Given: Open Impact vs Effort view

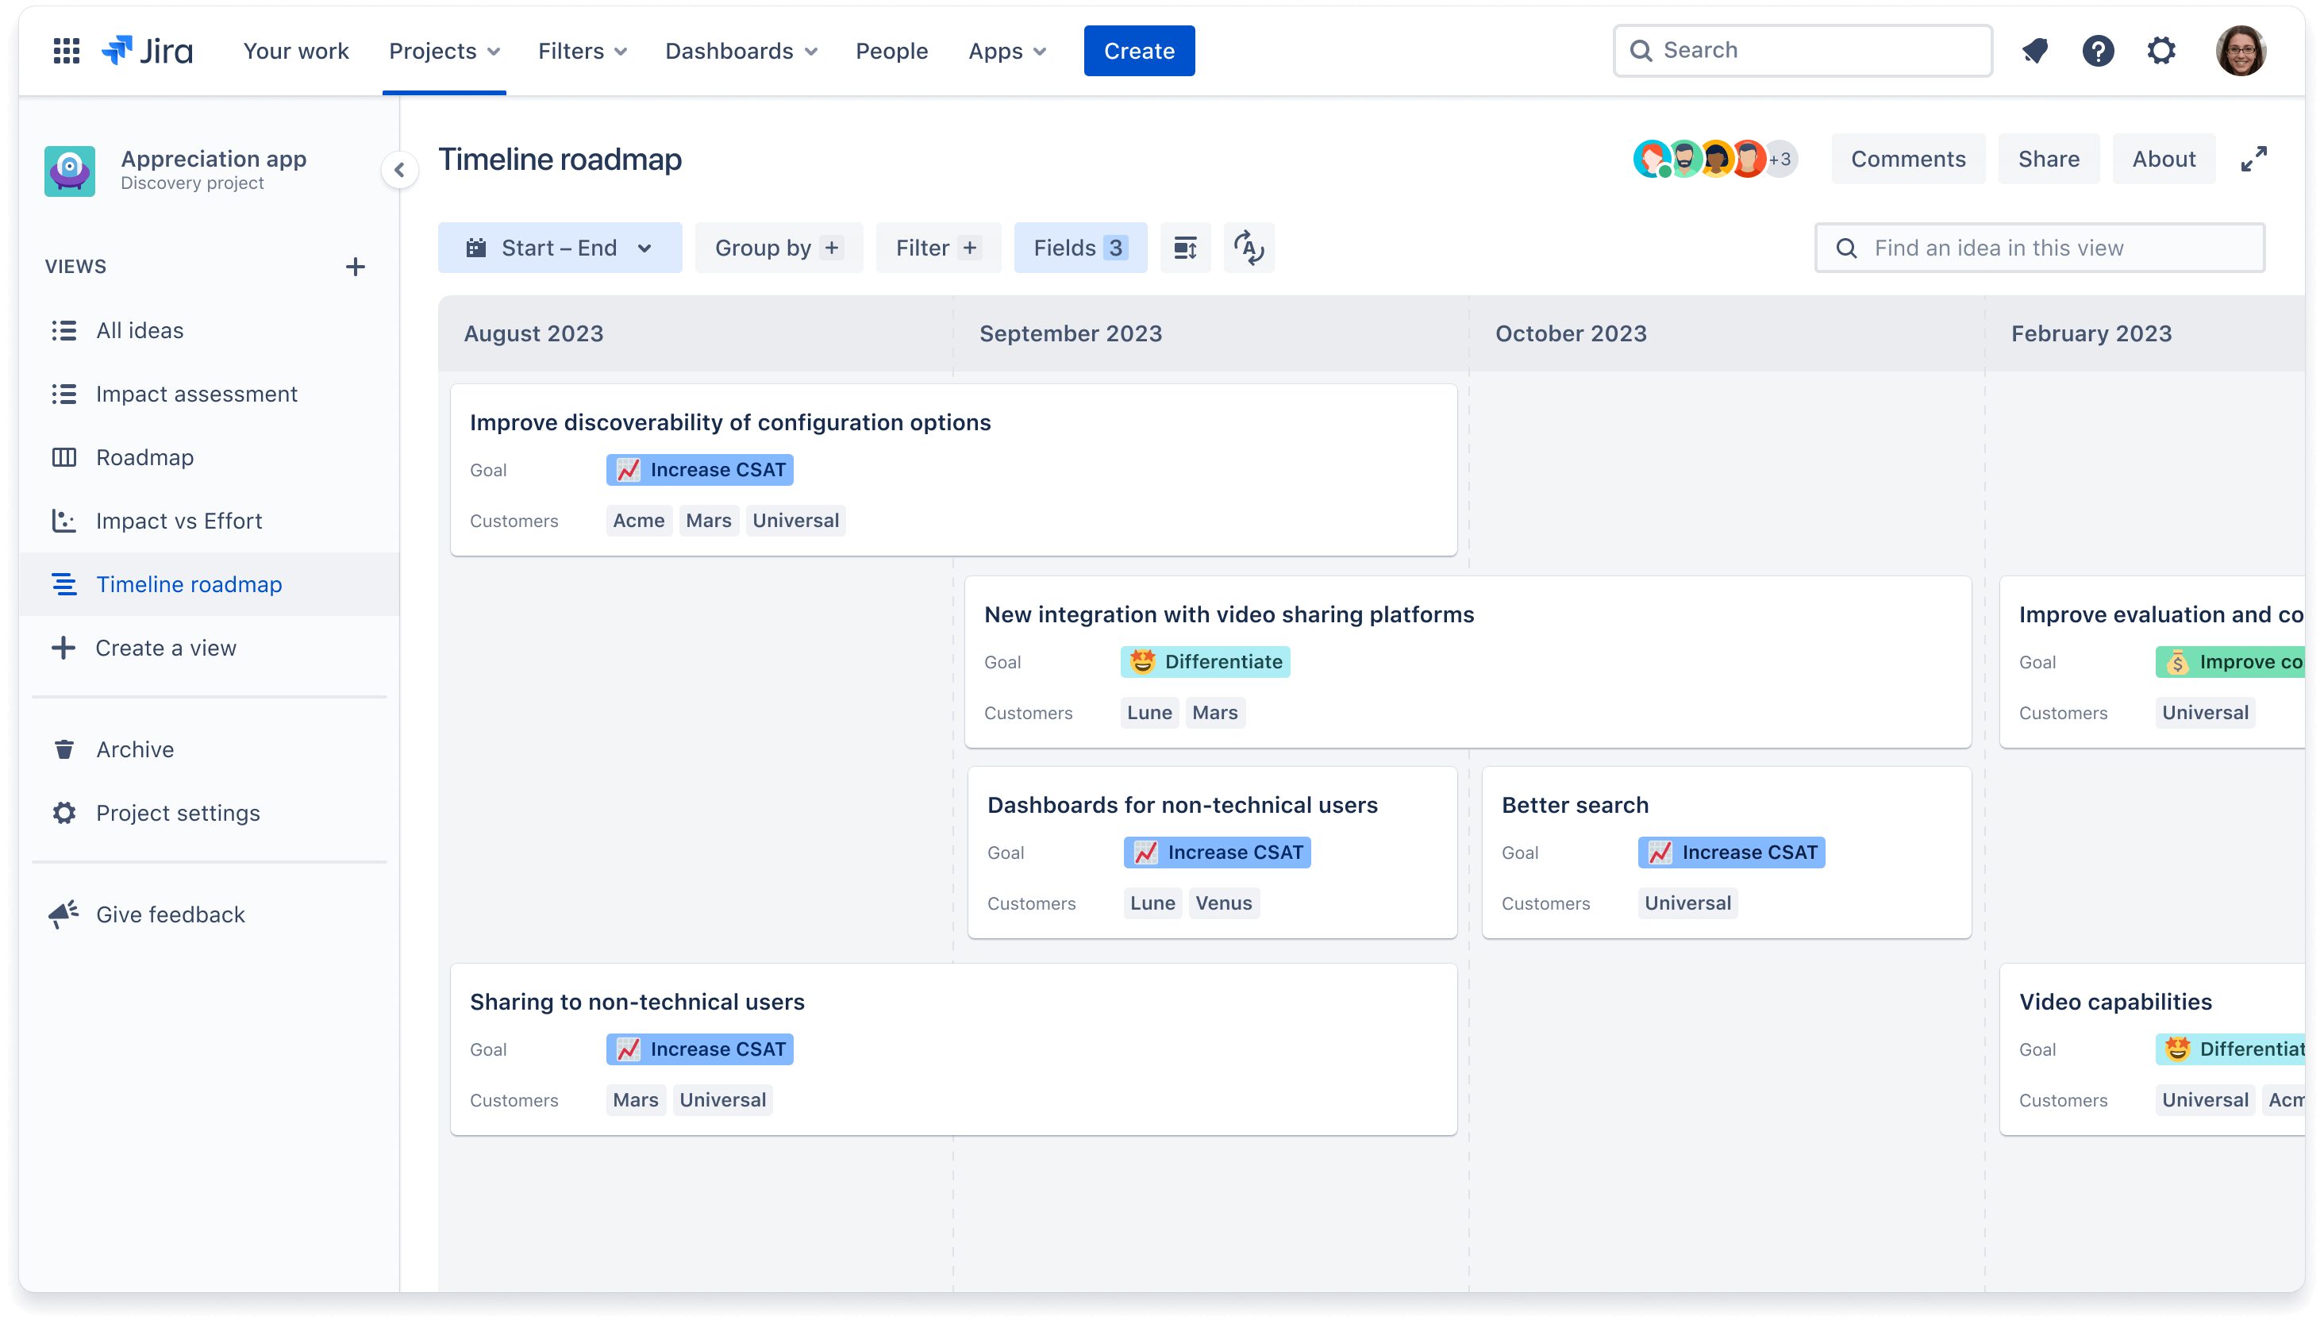Looking at the screenshot, I should pos(179,519).
